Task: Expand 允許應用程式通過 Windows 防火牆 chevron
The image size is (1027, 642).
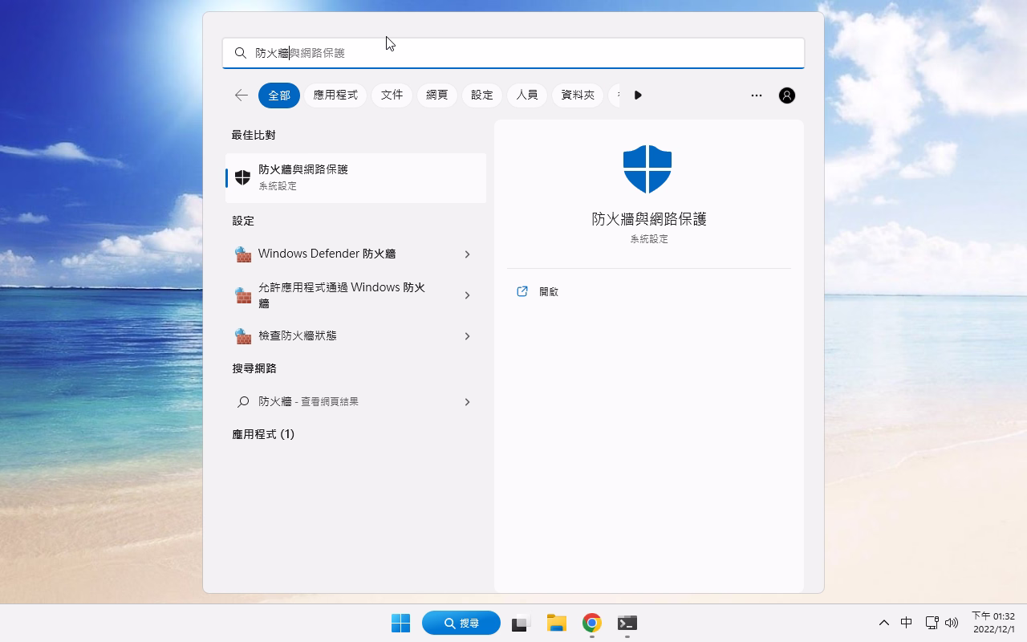Action: [x=467, y=295]
